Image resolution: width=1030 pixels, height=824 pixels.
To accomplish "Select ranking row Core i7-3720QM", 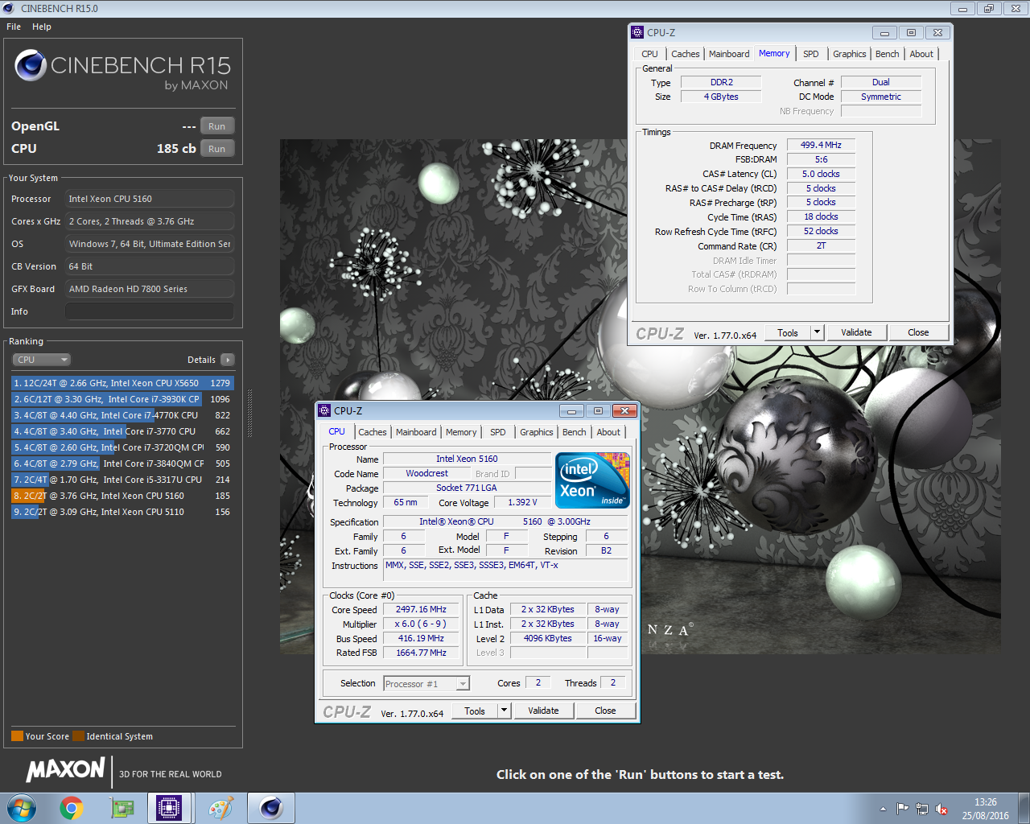I will click(x=122, y=447).
